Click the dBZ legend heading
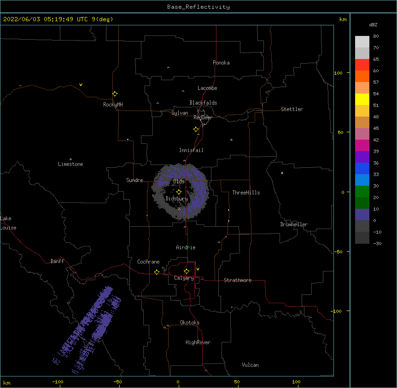Image resolution: width=397 pixels, height=388 pixels. coord(373,24)
